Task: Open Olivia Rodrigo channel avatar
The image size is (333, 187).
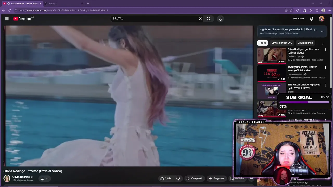Action: [7, 178]
